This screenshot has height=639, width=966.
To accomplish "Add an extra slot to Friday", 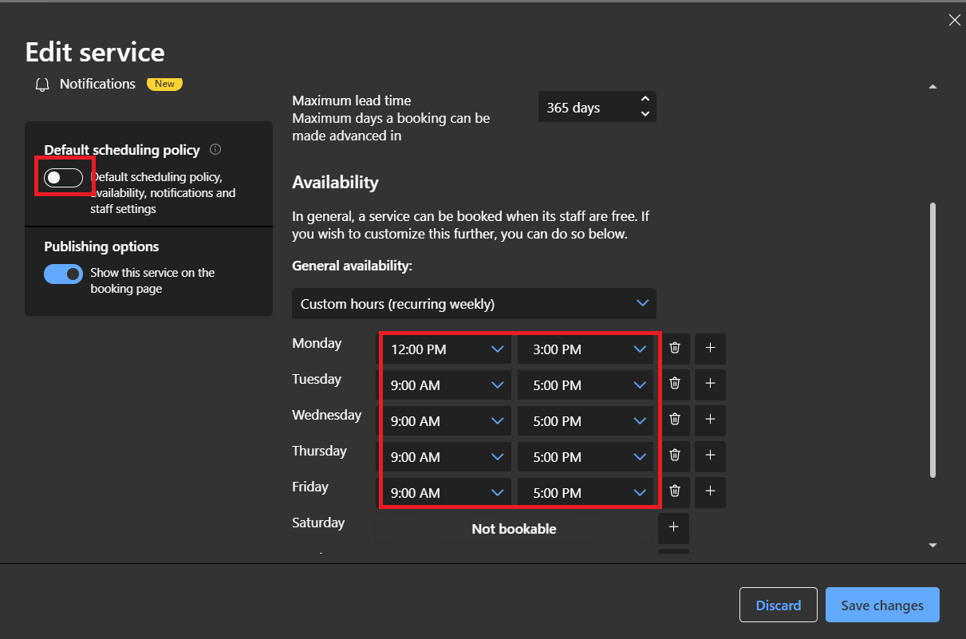I will tap(709, 492).
